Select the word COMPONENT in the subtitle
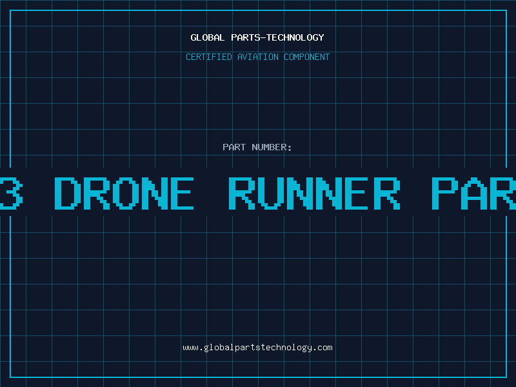516x387 pixels. point(306,57)
